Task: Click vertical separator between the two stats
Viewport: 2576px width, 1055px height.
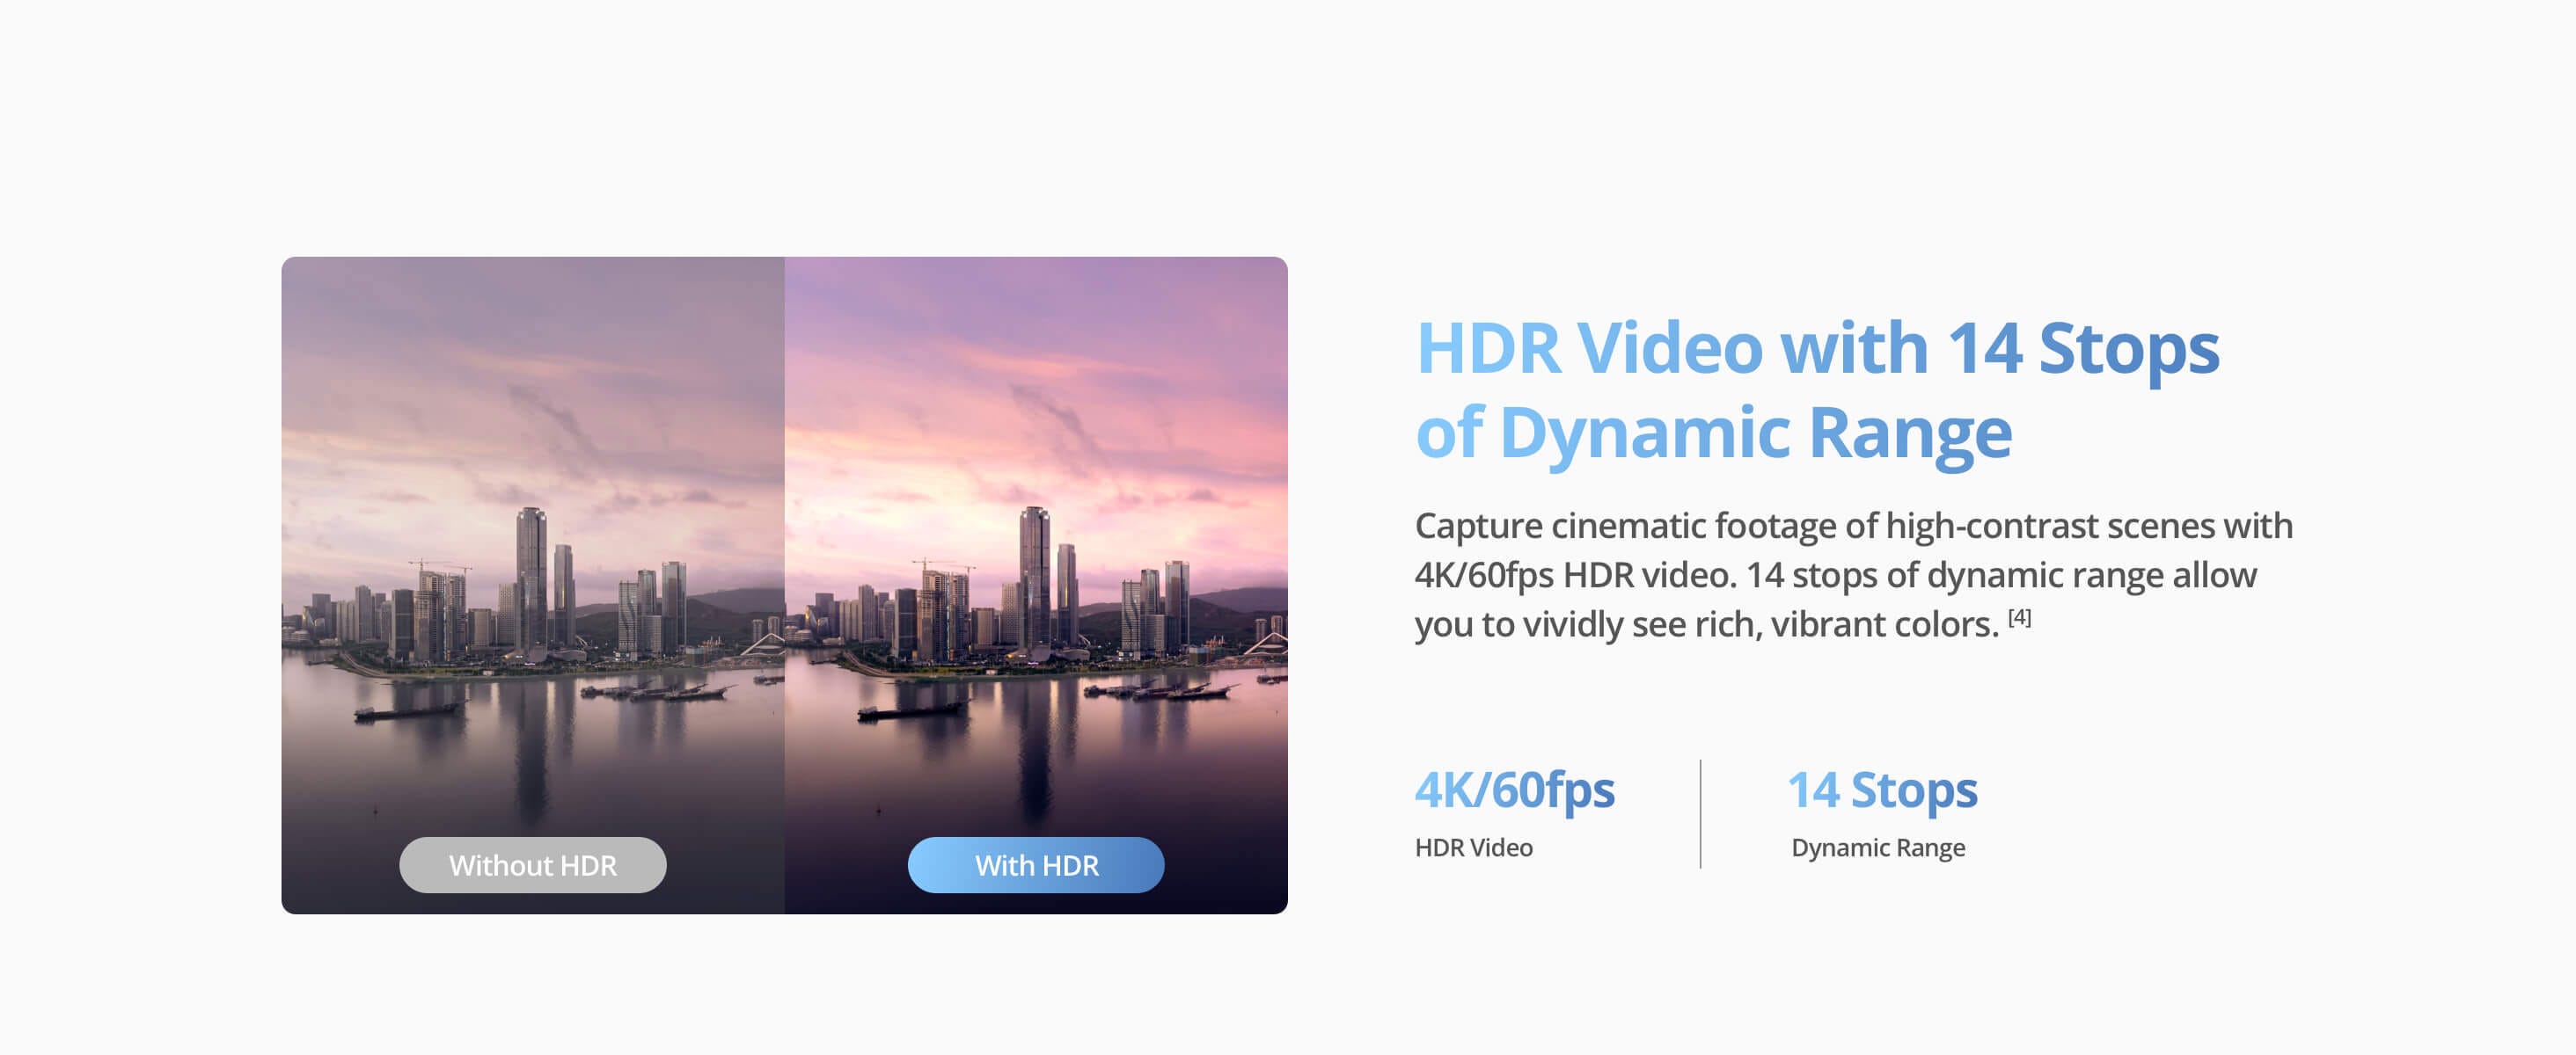Action: 1700,813
